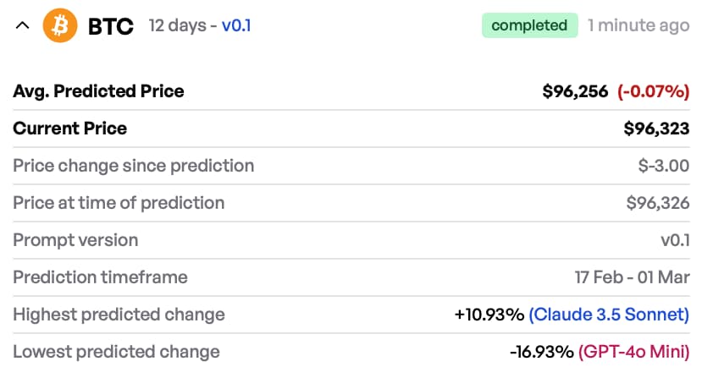Click the green completed status badge

529,25
